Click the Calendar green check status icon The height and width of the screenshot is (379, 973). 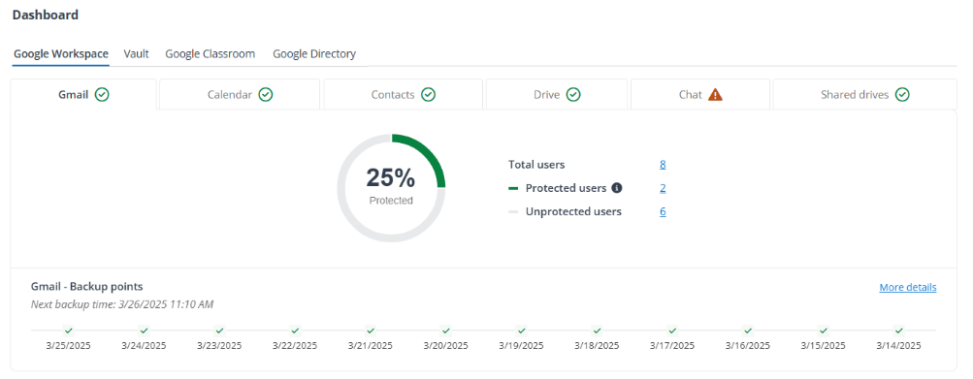point(266,95)
